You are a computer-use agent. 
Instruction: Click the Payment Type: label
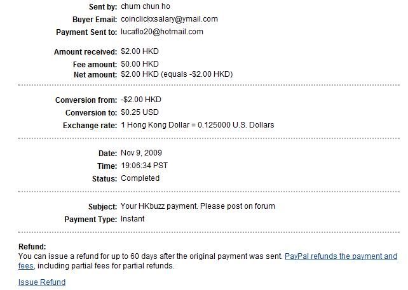(x=90, y=219)
